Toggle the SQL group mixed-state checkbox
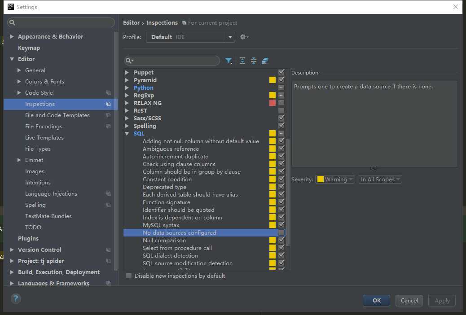 click(281, 133)
